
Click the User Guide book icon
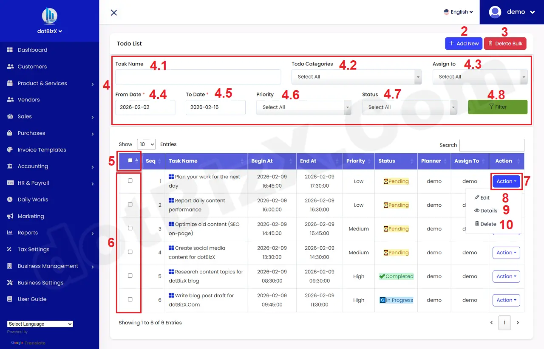coord(10,299)
